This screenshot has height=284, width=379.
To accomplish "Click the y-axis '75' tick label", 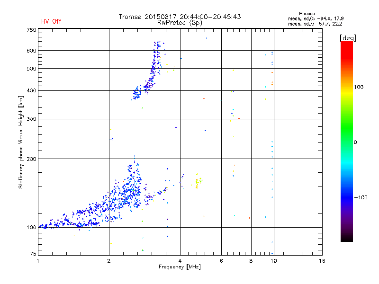I will pos(33,254).
